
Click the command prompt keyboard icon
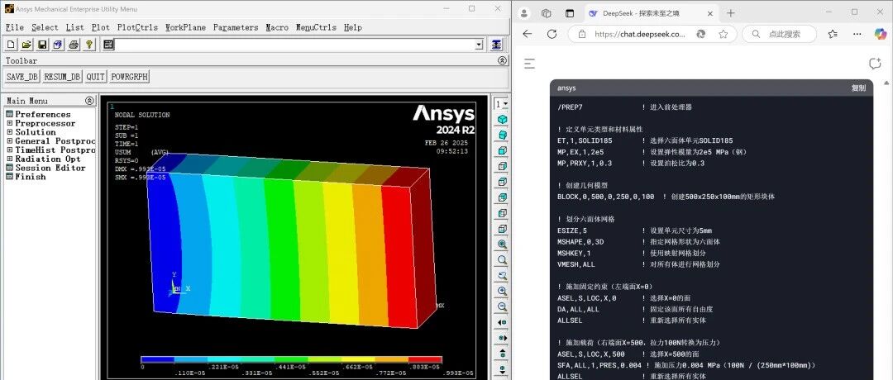click(108, 45)
